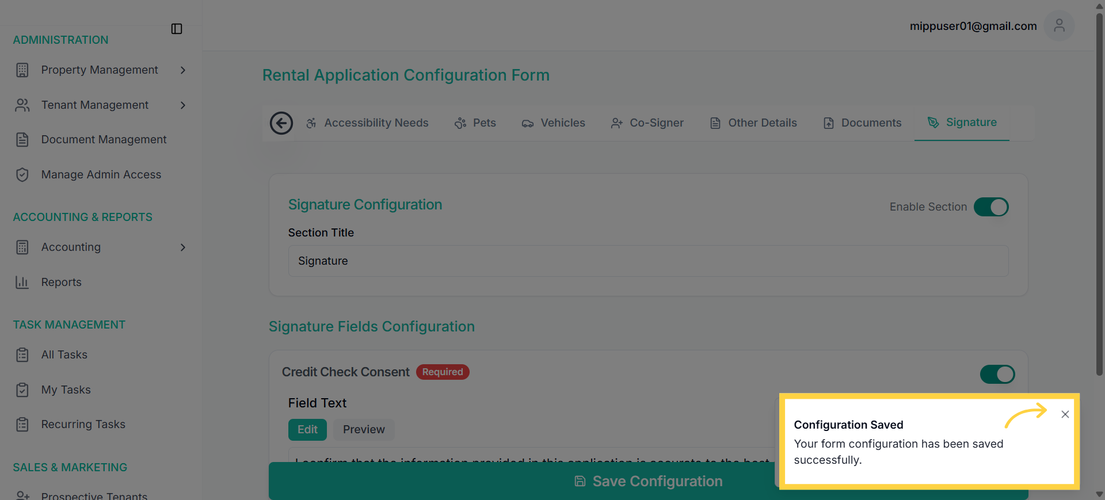Switch to the Vehicles tab

click(x=554, y=123)
